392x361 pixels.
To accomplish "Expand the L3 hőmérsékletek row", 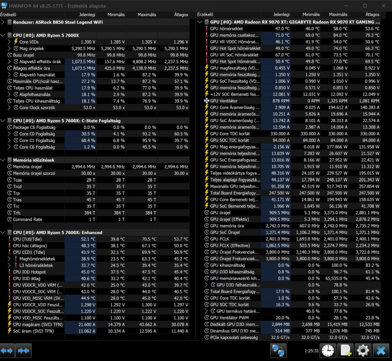I will (9, 265).
